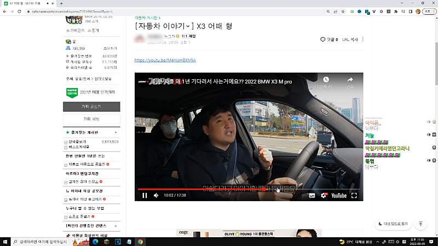438x246 pixels.
Task: Click the 카페 채팅 button
Action: (x=91, y=119)
